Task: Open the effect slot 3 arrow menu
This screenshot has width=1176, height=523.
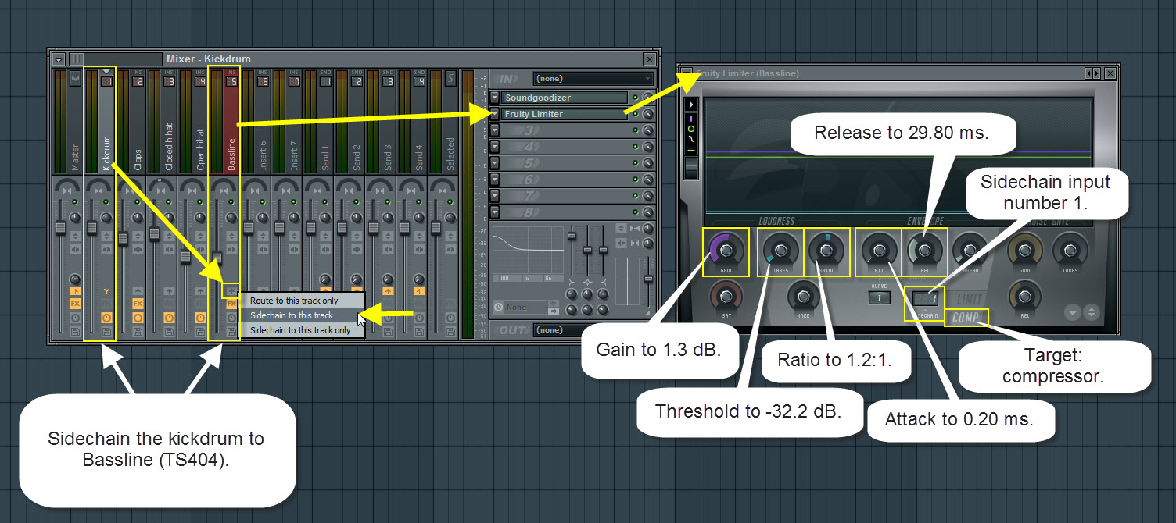Action: point(494,130)
